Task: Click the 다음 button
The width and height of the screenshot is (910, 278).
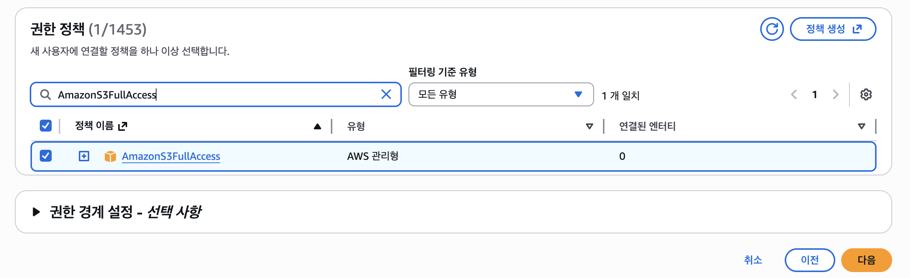Action: 867,260
